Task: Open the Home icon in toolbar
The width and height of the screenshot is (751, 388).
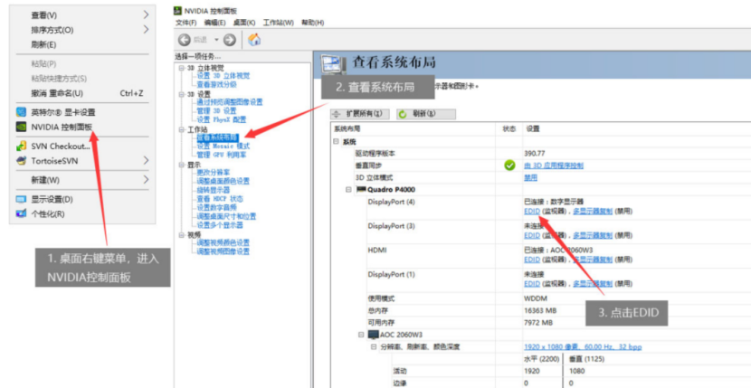Action: pos(254,40)
